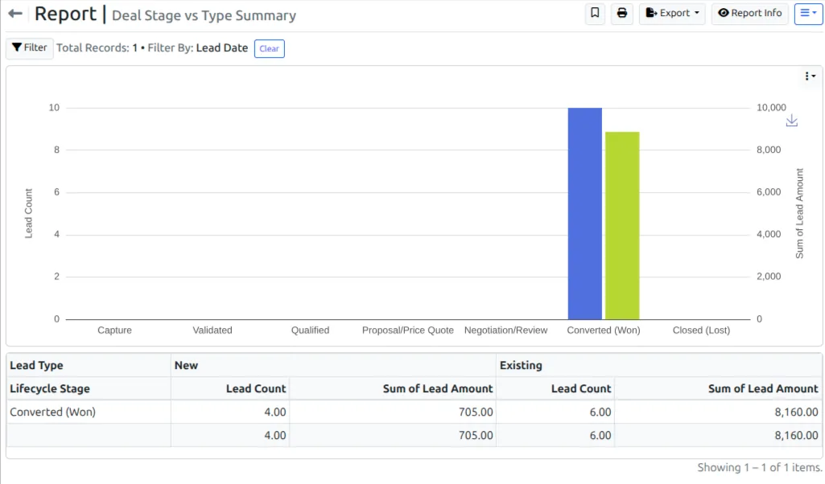Click the Lead Count axis title
Viewport: 825px width, 484px height.
coord(28,213)
